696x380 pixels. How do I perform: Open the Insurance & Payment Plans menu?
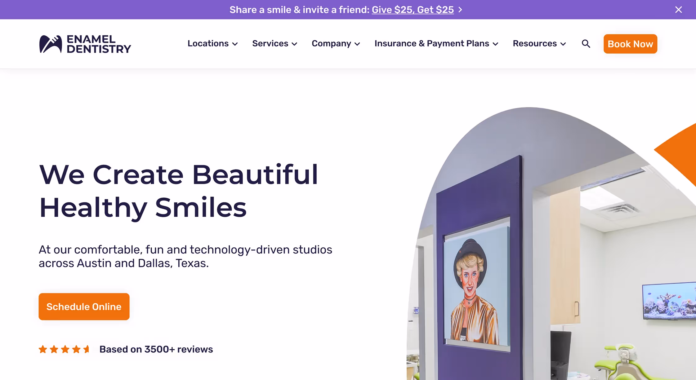click(431, 43)
